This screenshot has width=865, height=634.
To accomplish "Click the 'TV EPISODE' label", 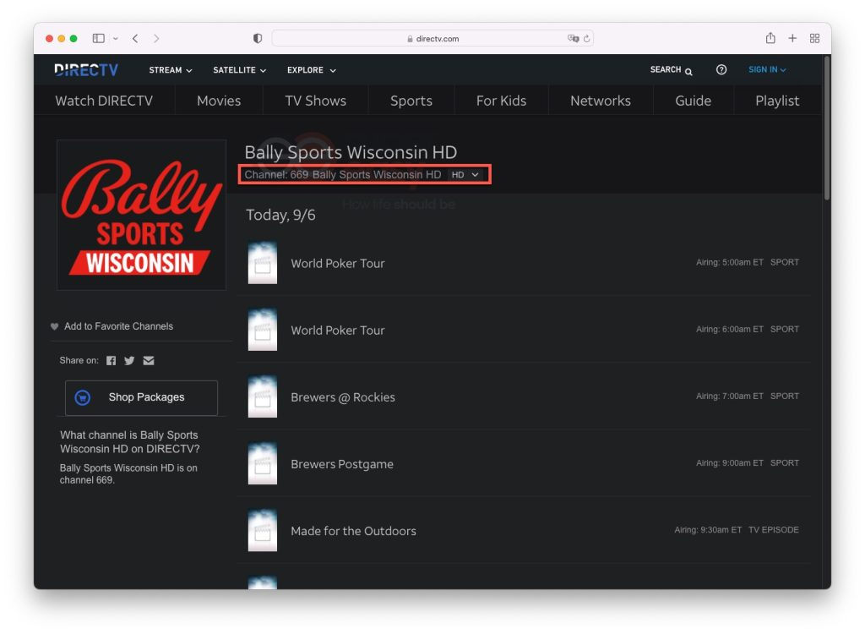I will tap(774, 530).
